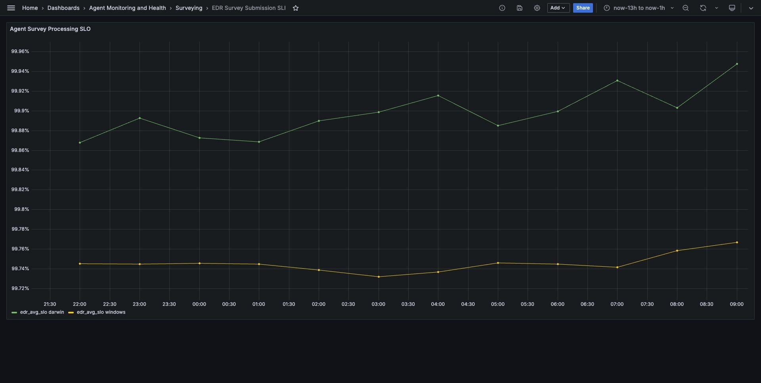Click 99.72% y-axis label
Screen dimensions: 761x383
[x=20, y=288]
